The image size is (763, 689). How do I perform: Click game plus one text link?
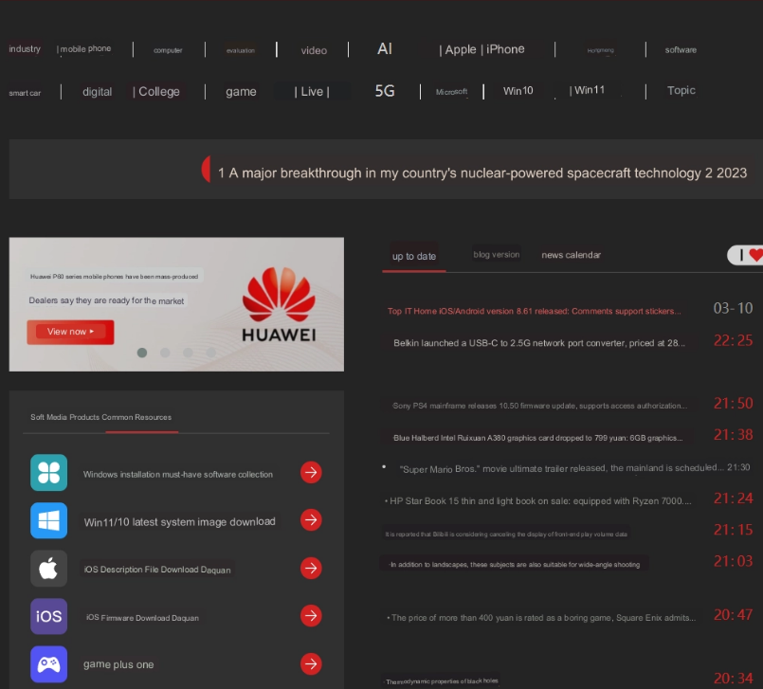(x=118, y=664)
